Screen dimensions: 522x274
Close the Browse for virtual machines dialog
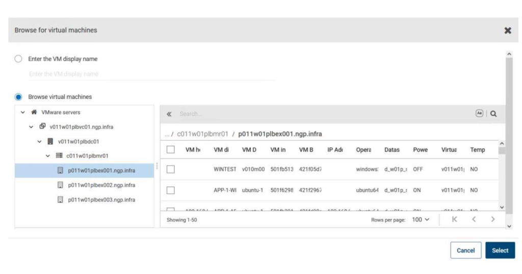(x=508, y=31)
